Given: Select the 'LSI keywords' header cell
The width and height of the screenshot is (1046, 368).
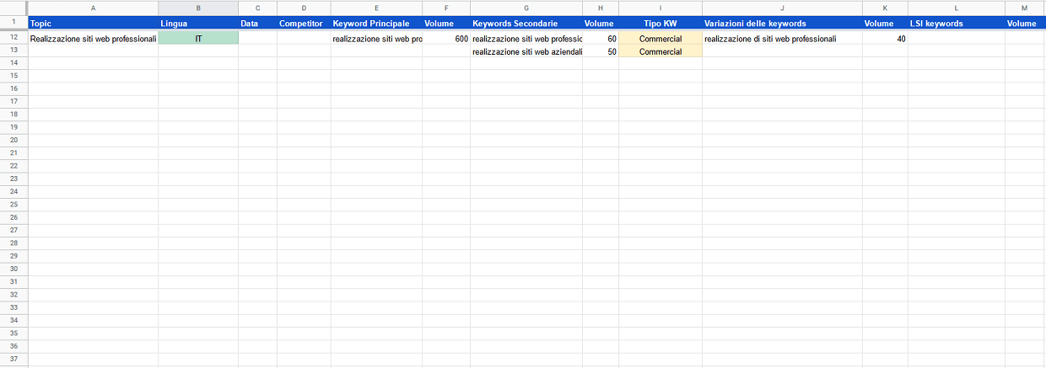Looking at the screenshot, I should click(x=956, y=24).
